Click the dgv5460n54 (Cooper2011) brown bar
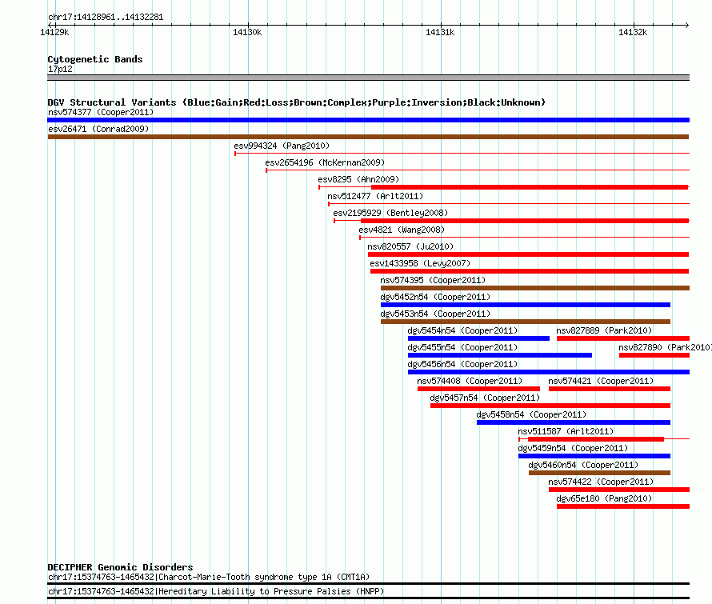This screenshot has height=604, width=712. click(599, 473)
